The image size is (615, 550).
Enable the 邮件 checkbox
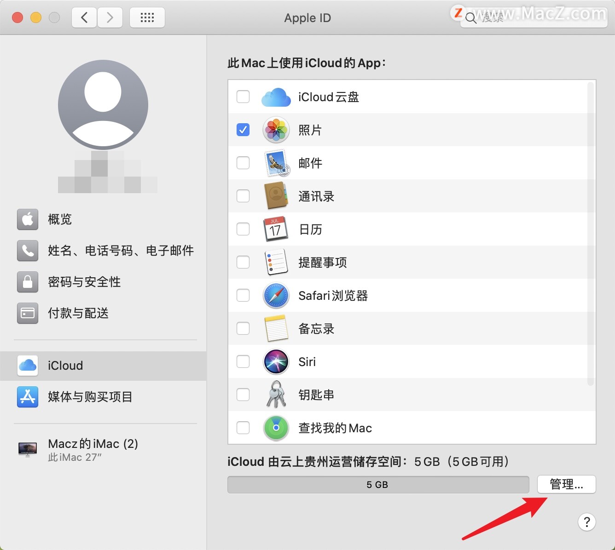pyautogui.click(x=243, y=163)
